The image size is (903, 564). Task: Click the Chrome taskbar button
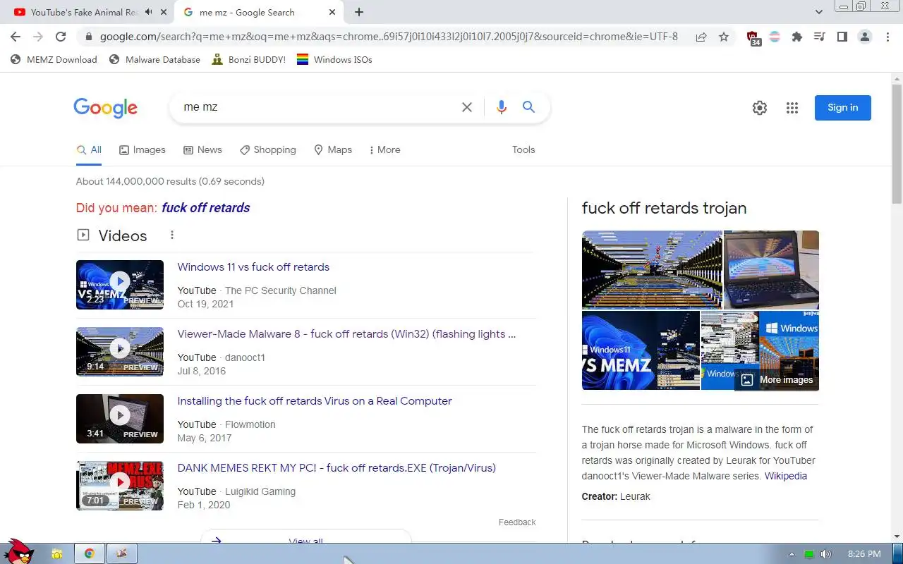90,553
